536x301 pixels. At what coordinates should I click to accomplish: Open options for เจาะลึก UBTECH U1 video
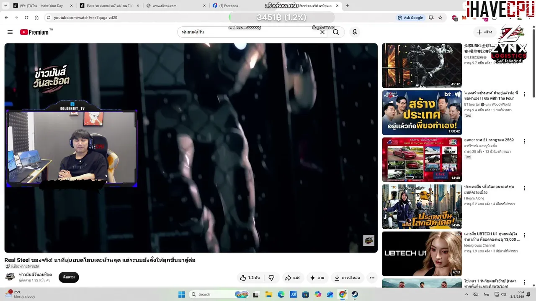pos(524,236)
